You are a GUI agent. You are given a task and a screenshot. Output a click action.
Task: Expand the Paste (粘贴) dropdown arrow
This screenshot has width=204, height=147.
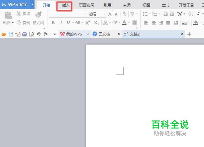(x=13, y=23)
